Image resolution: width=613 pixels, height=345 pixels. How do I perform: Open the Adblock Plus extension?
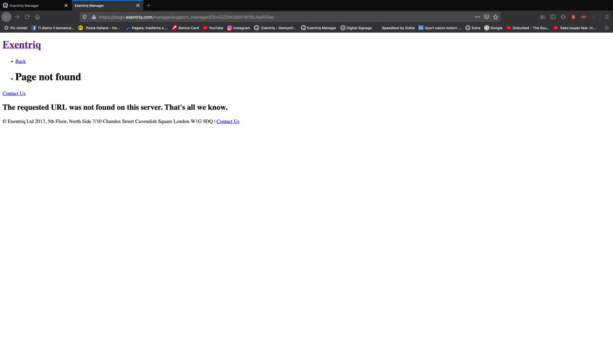click(x=583, y=17)
